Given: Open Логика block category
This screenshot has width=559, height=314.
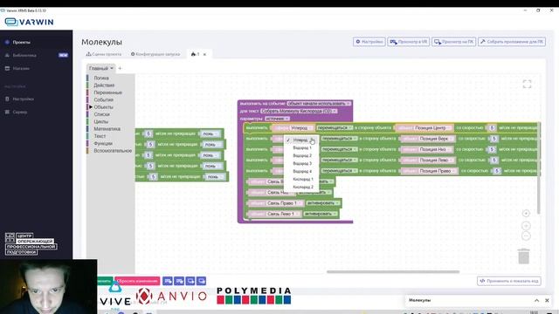Looking at the screenshot, I should [x=101, y=78].
